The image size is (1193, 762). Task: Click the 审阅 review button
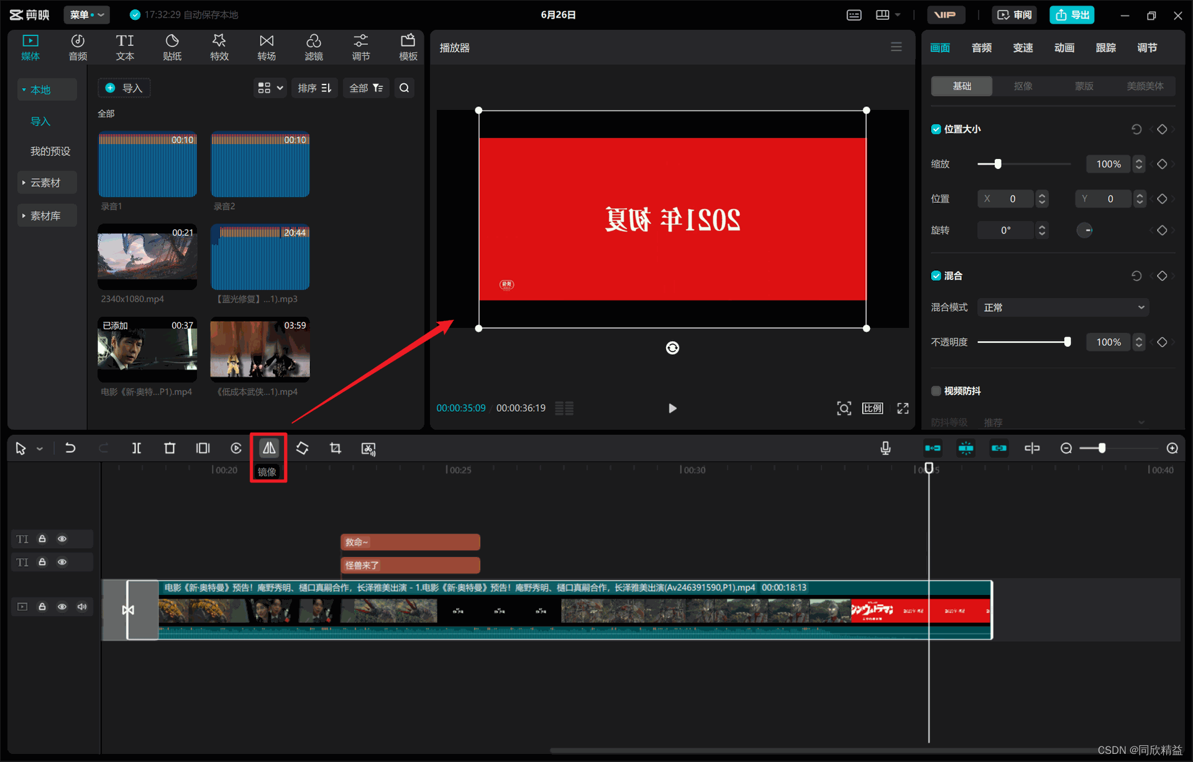point(1015,15)
